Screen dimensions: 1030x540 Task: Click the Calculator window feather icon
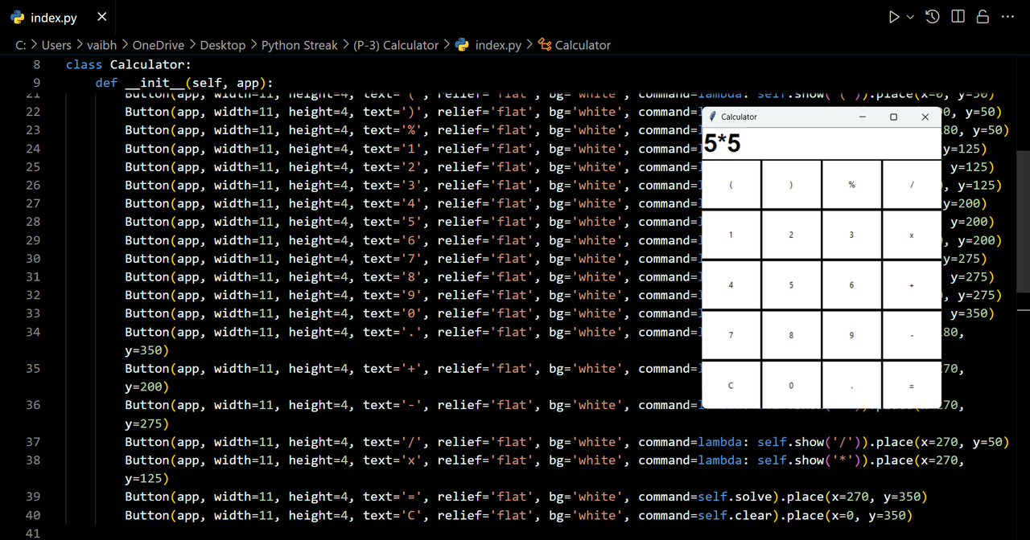[x=713, y=117]
